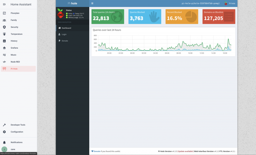
Task: Click the globe icon in Total queries box
Action: (117, 17)
